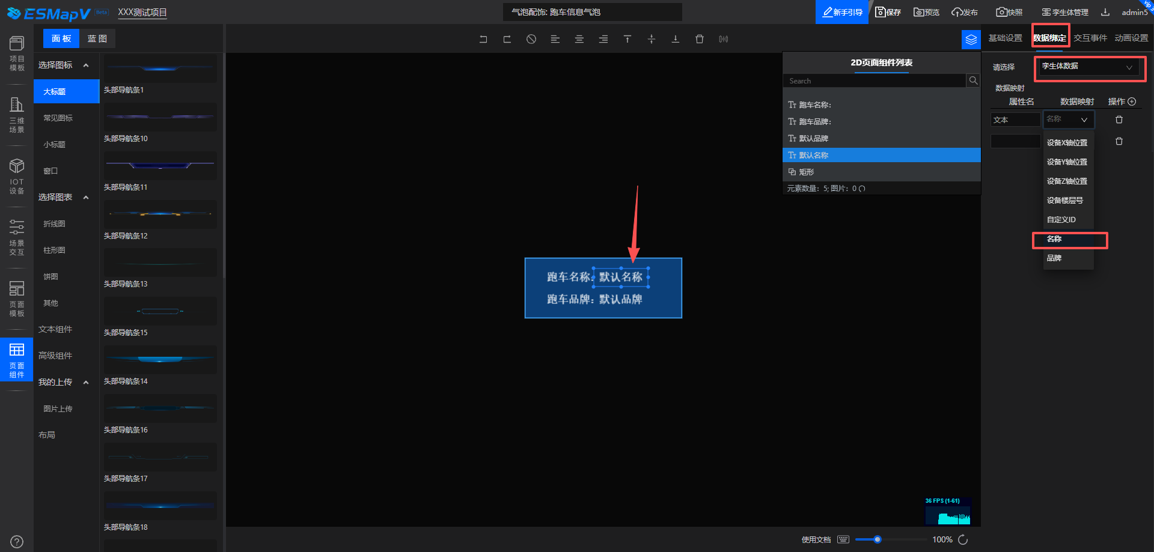Click the search icon in the component list
Viewport: 1154px width, 552px height.
[973, 80]
